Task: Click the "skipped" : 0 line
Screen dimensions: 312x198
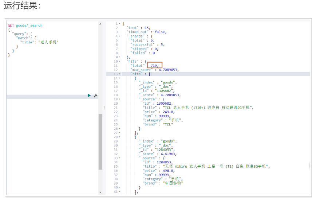Action: [x=144, y=49]
